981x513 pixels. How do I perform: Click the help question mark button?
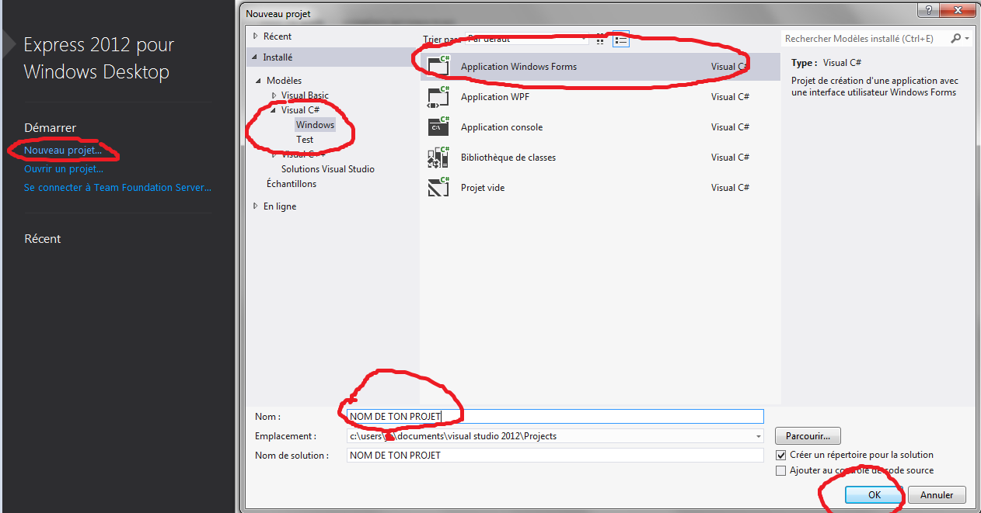pos(929,10)
